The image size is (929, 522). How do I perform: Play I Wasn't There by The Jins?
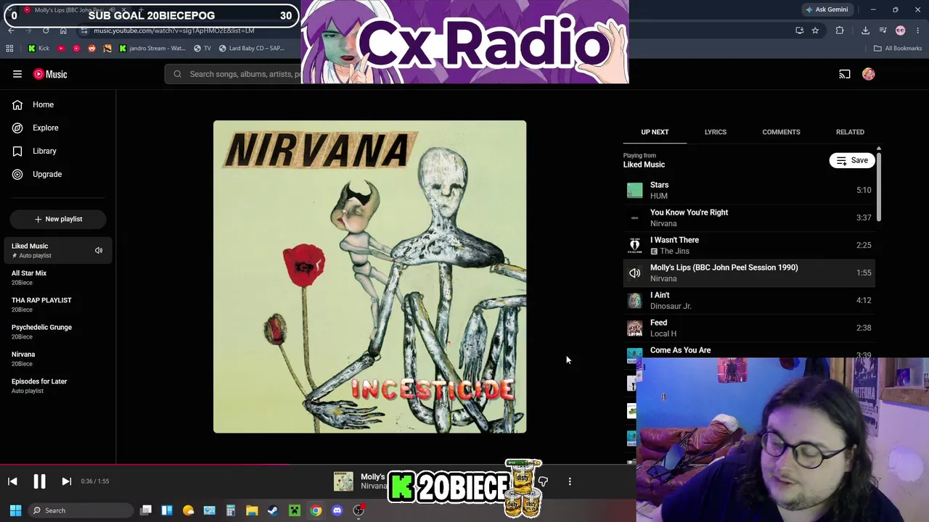(749, 245)
